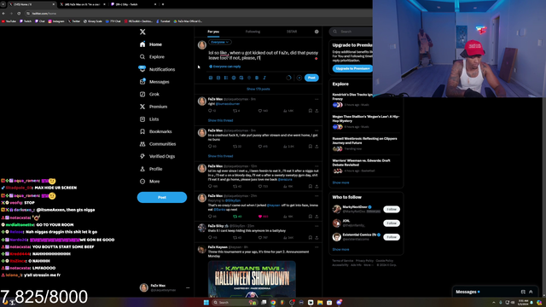The width and height of the screenshot is (546, 307).
Task: Click the composer Post button
Action: tap(311, 78)
